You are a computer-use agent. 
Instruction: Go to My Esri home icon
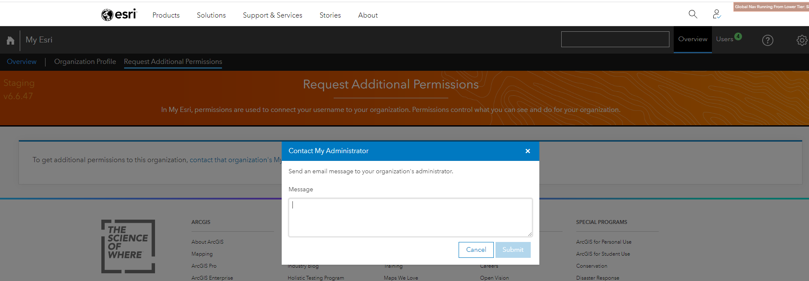coord(10,40)
